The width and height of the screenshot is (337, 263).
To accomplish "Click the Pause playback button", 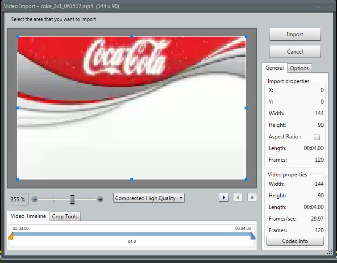I will [238, 198].
